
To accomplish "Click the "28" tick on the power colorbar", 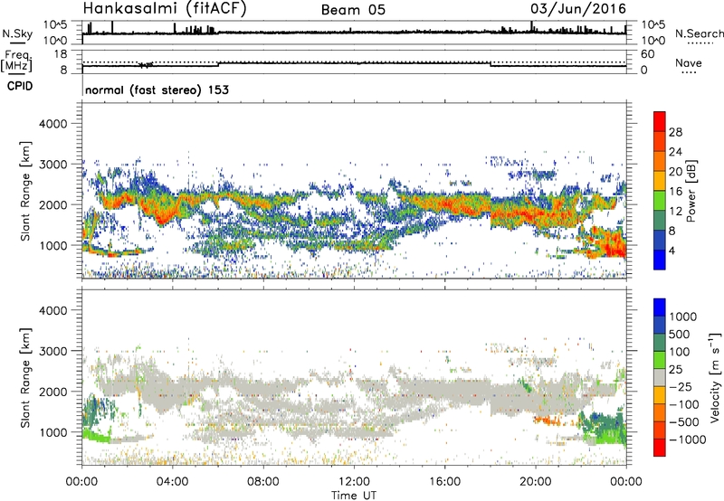I will coord(675,132).
